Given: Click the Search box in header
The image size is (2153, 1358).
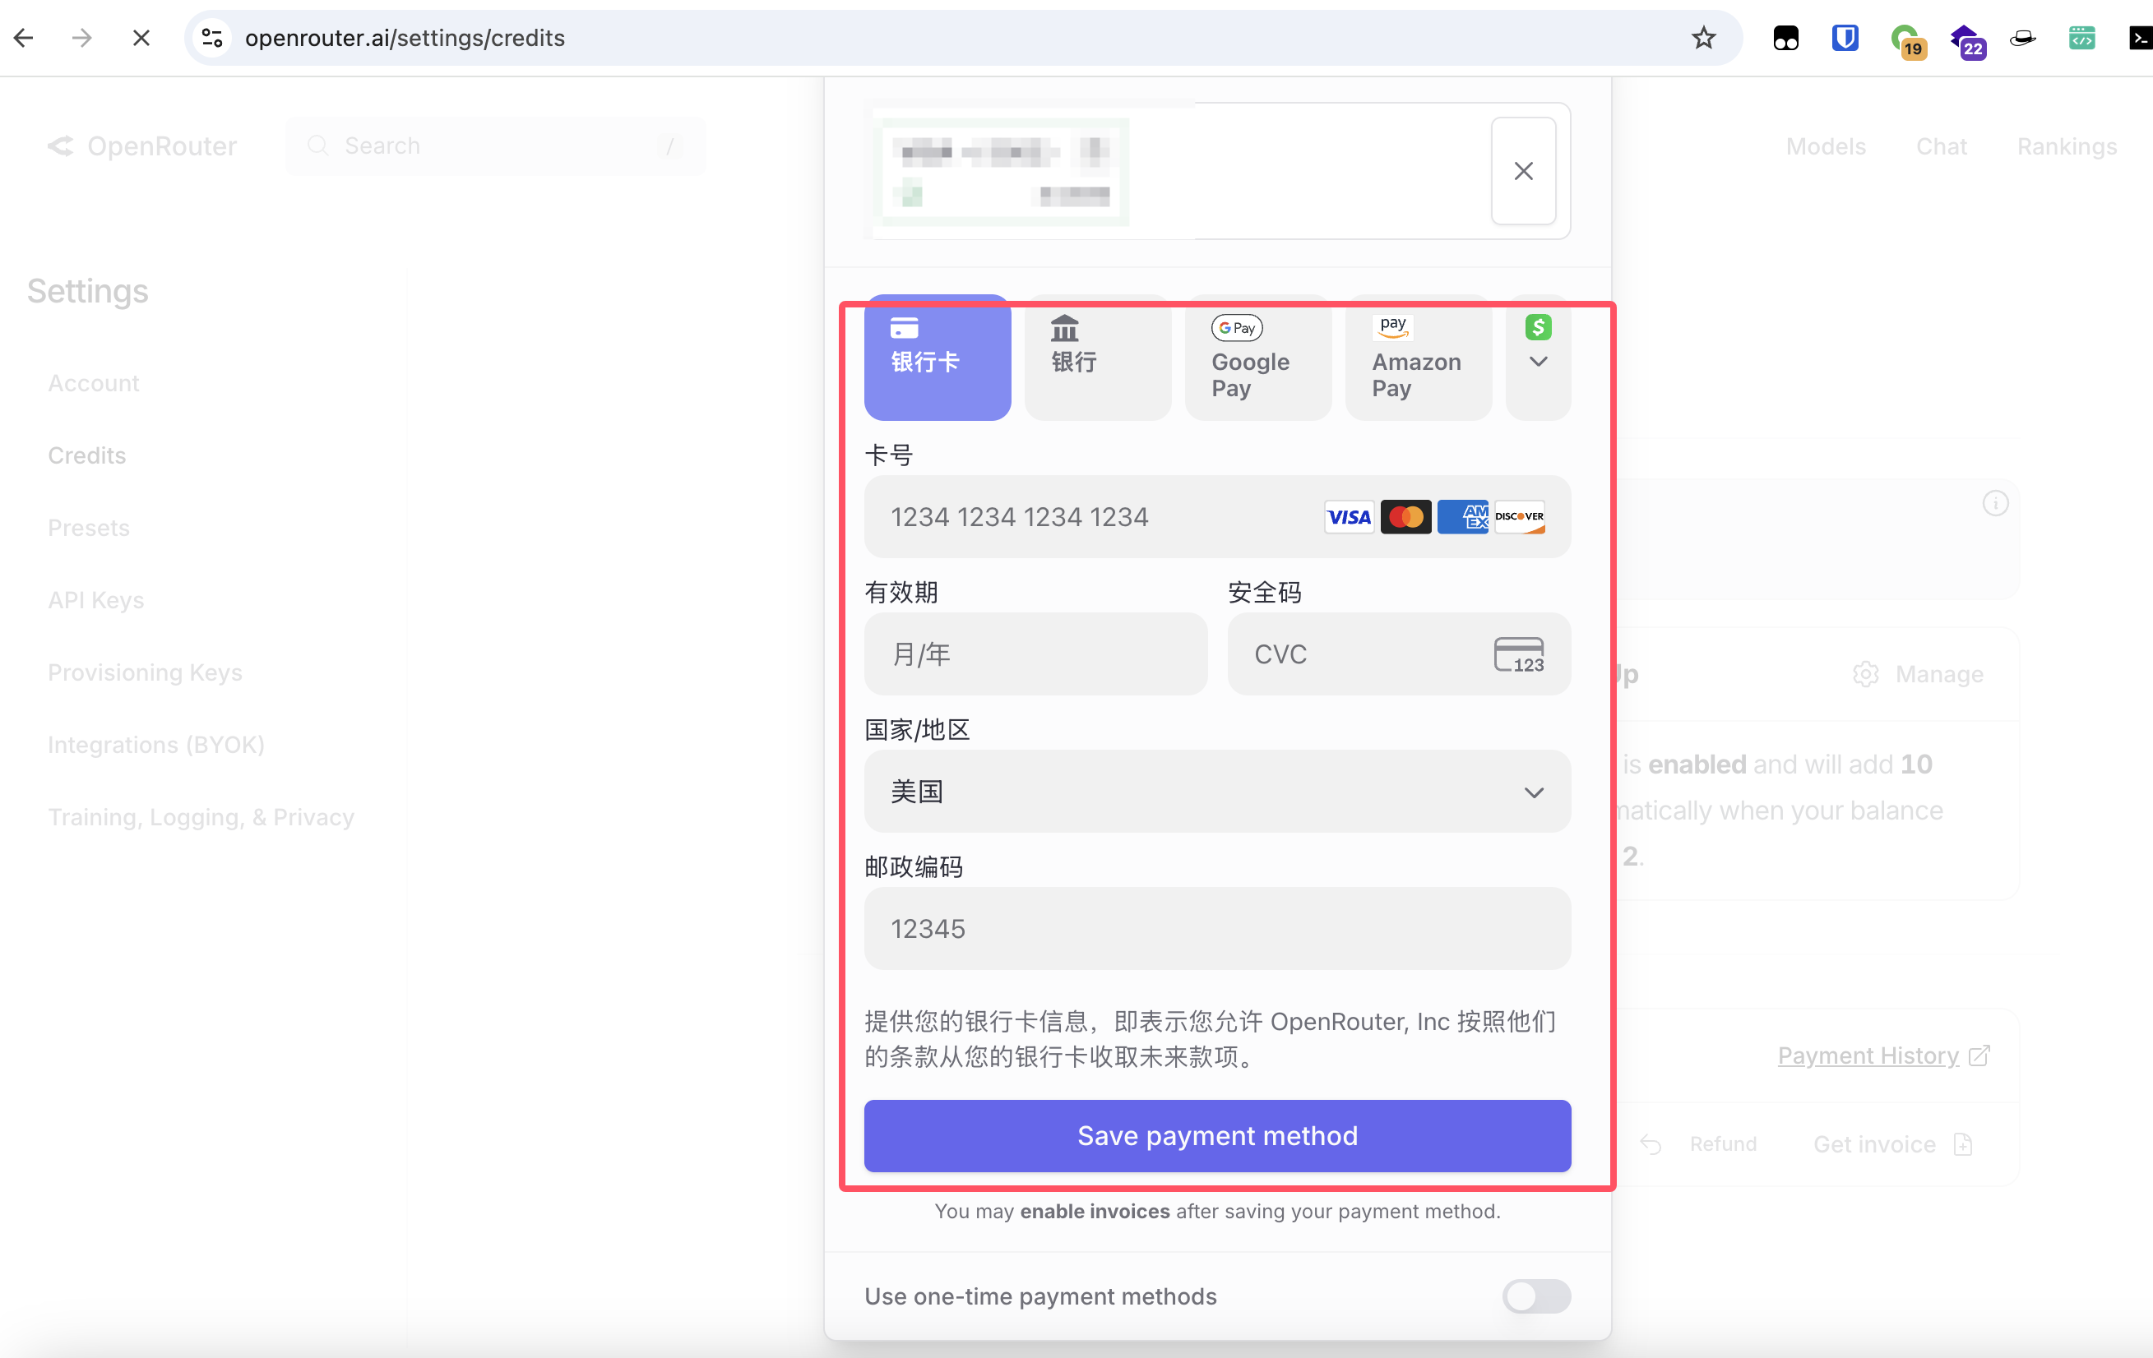Looking at the screenshot, I should pos(495,145).
